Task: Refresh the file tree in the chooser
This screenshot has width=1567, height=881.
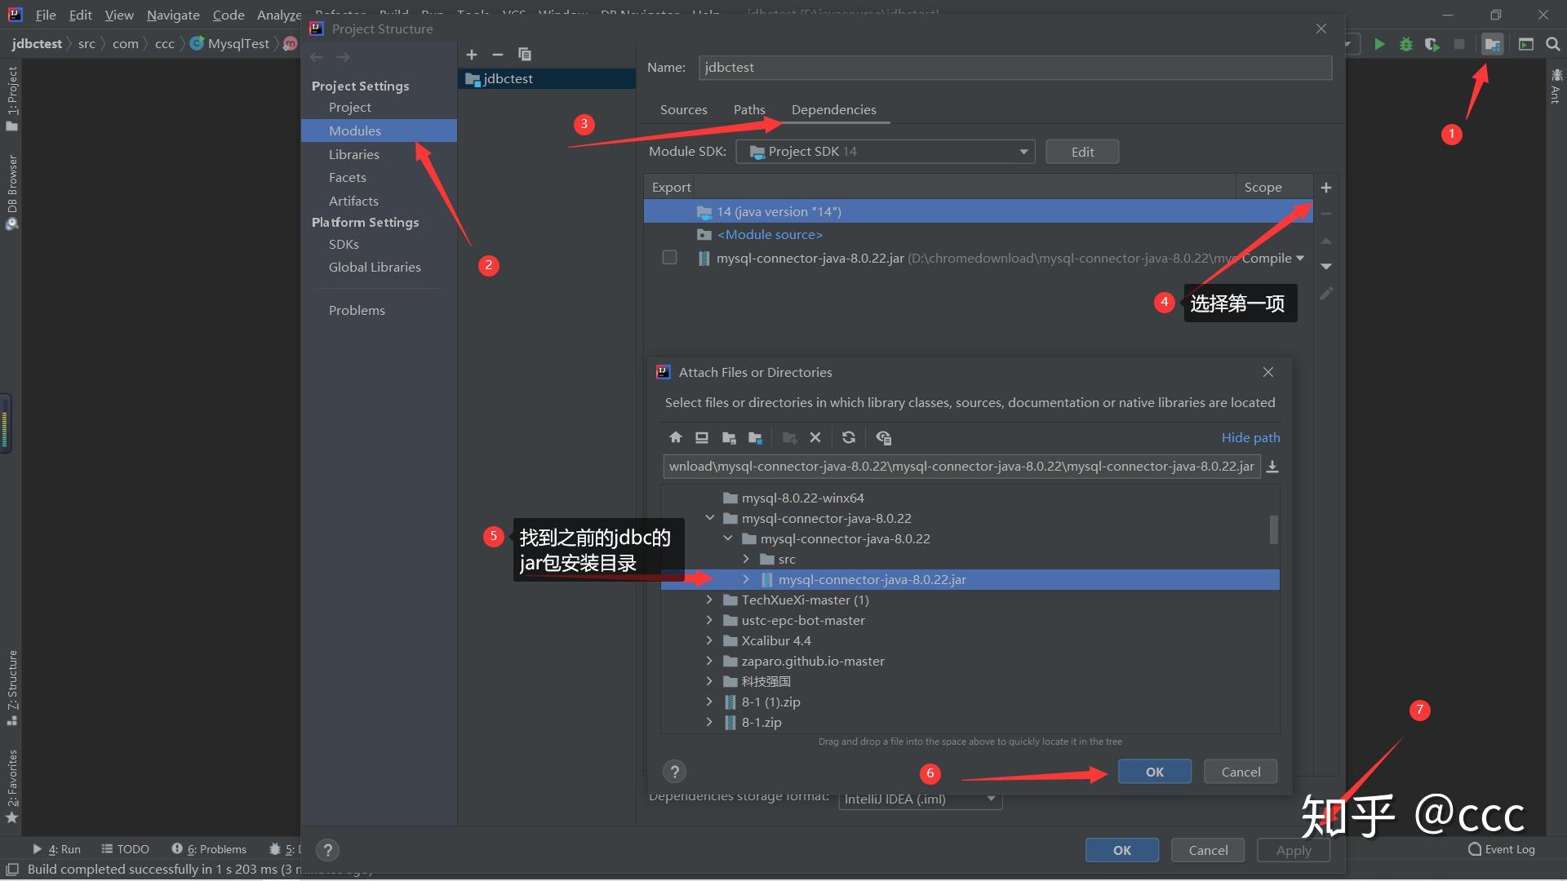Action: (849, 438)
